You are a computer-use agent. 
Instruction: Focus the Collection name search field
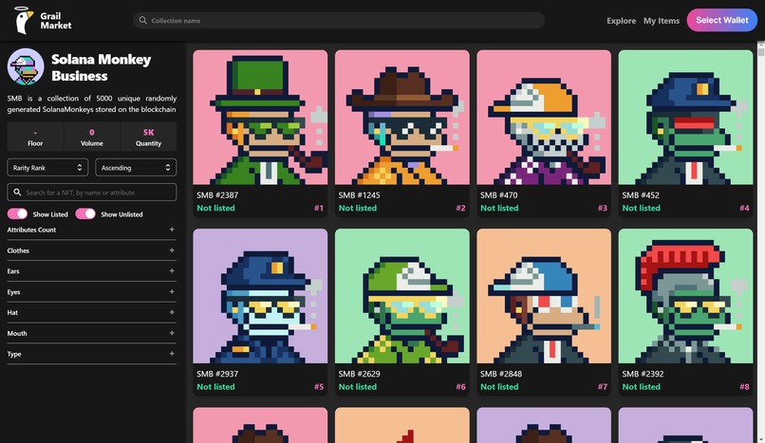coord(339,21)
